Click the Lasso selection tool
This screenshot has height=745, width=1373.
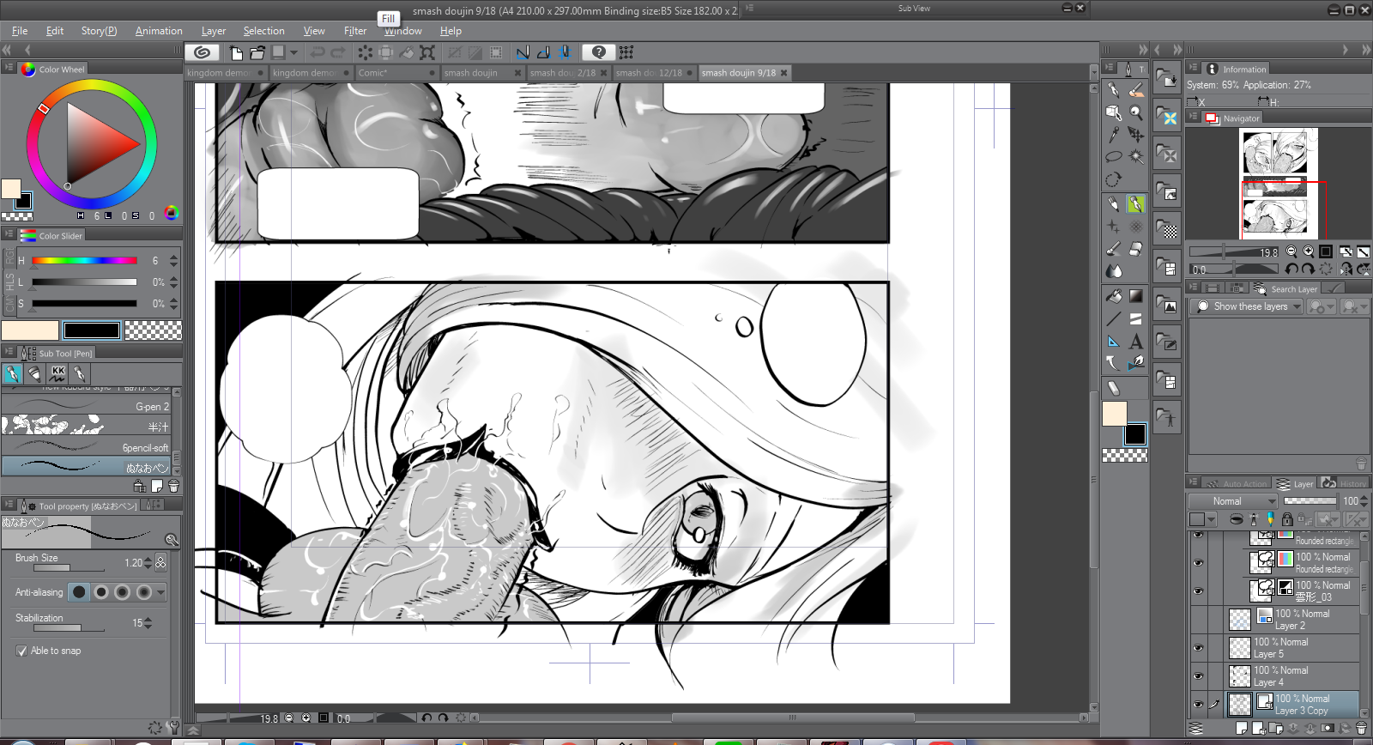coord(1113,156)
